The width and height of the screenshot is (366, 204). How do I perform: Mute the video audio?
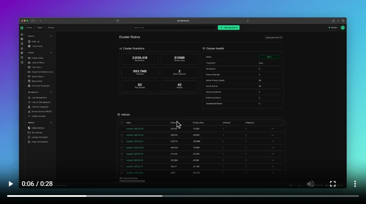(311, 184)
